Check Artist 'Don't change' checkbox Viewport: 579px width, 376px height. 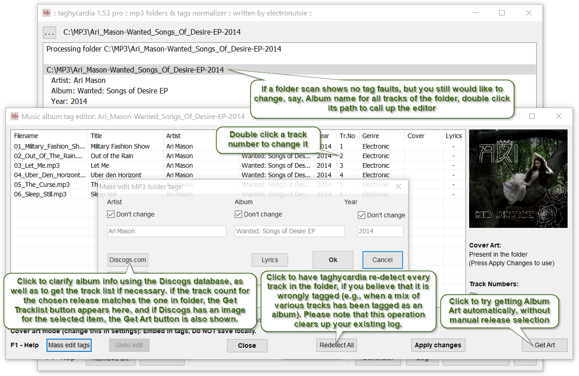[111, 214]
